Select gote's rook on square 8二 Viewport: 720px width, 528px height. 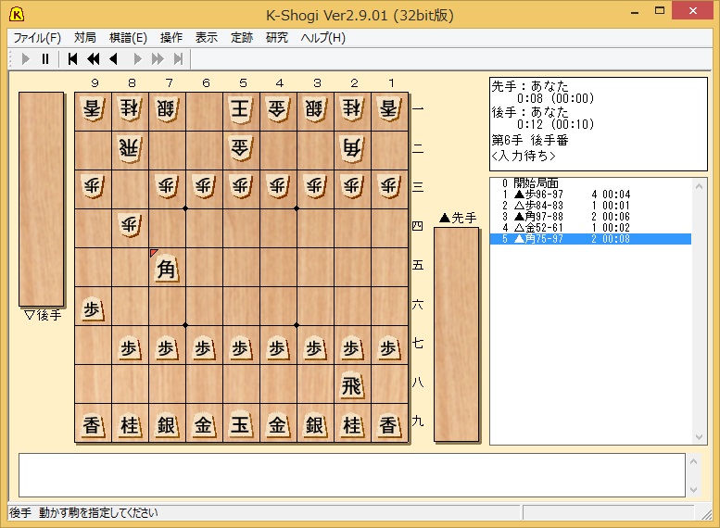tap(130, 150)
